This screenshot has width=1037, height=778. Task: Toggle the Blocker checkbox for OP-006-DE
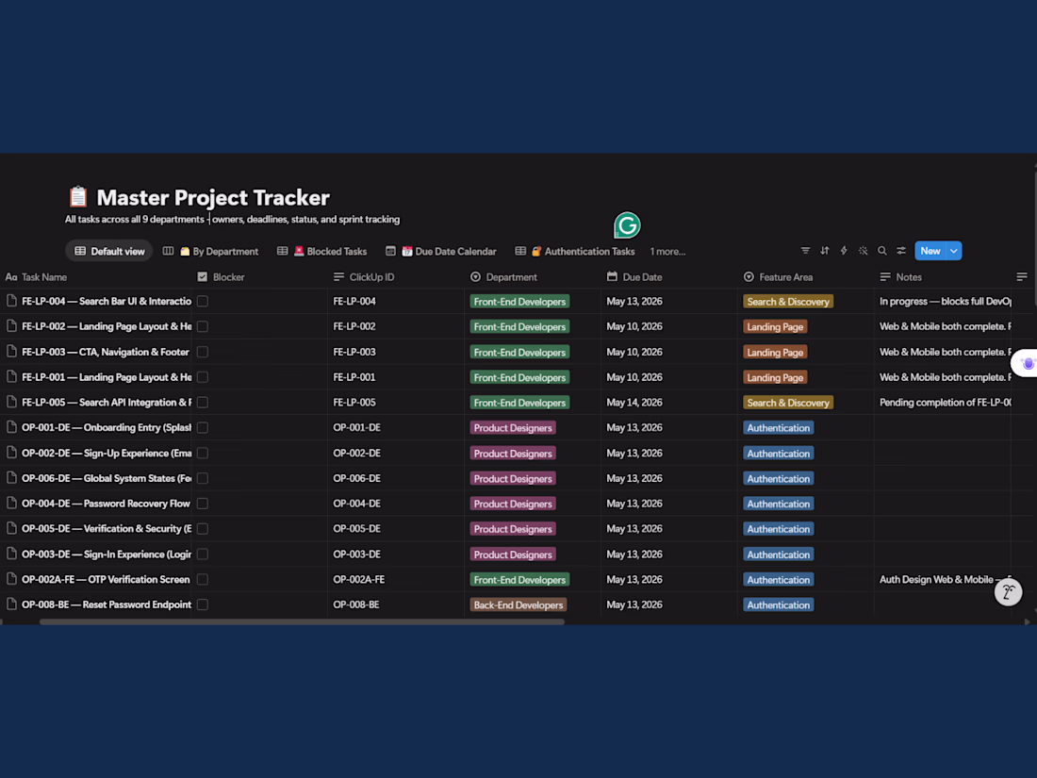click(x=203, y=478)
